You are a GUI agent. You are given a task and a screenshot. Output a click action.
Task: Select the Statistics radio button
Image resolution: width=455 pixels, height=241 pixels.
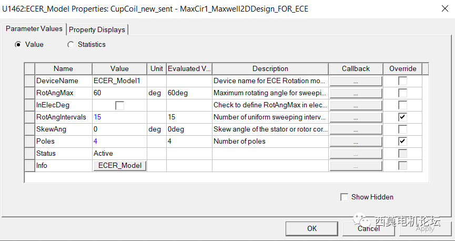click(71, 45)
